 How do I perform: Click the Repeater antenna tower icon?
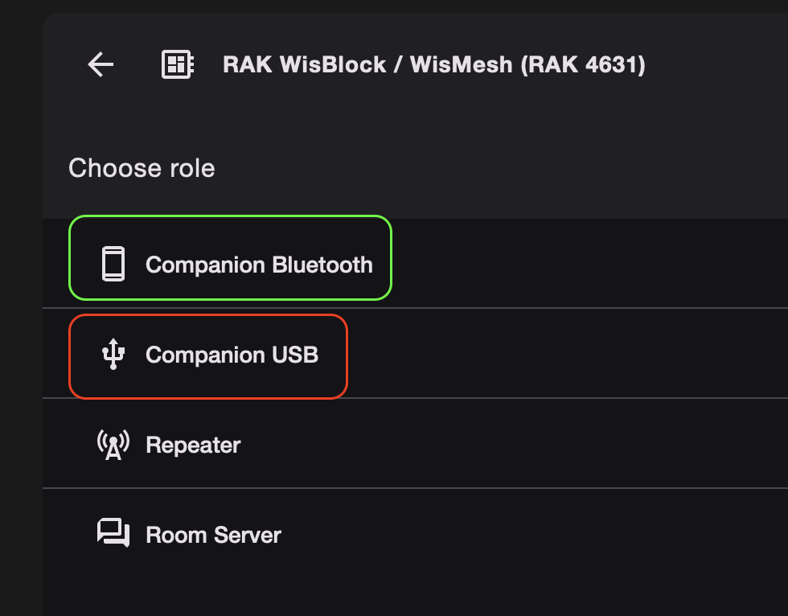[x=113, y=445]
